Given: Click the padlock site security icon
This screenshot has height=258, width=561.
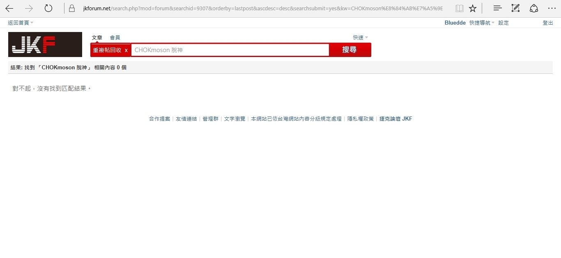Looking at the screenshot, I should (x=72, y=8).
